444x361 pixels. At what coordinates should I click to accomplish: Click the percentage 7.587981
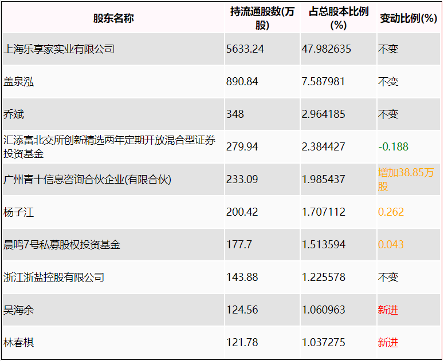[323, 82]
